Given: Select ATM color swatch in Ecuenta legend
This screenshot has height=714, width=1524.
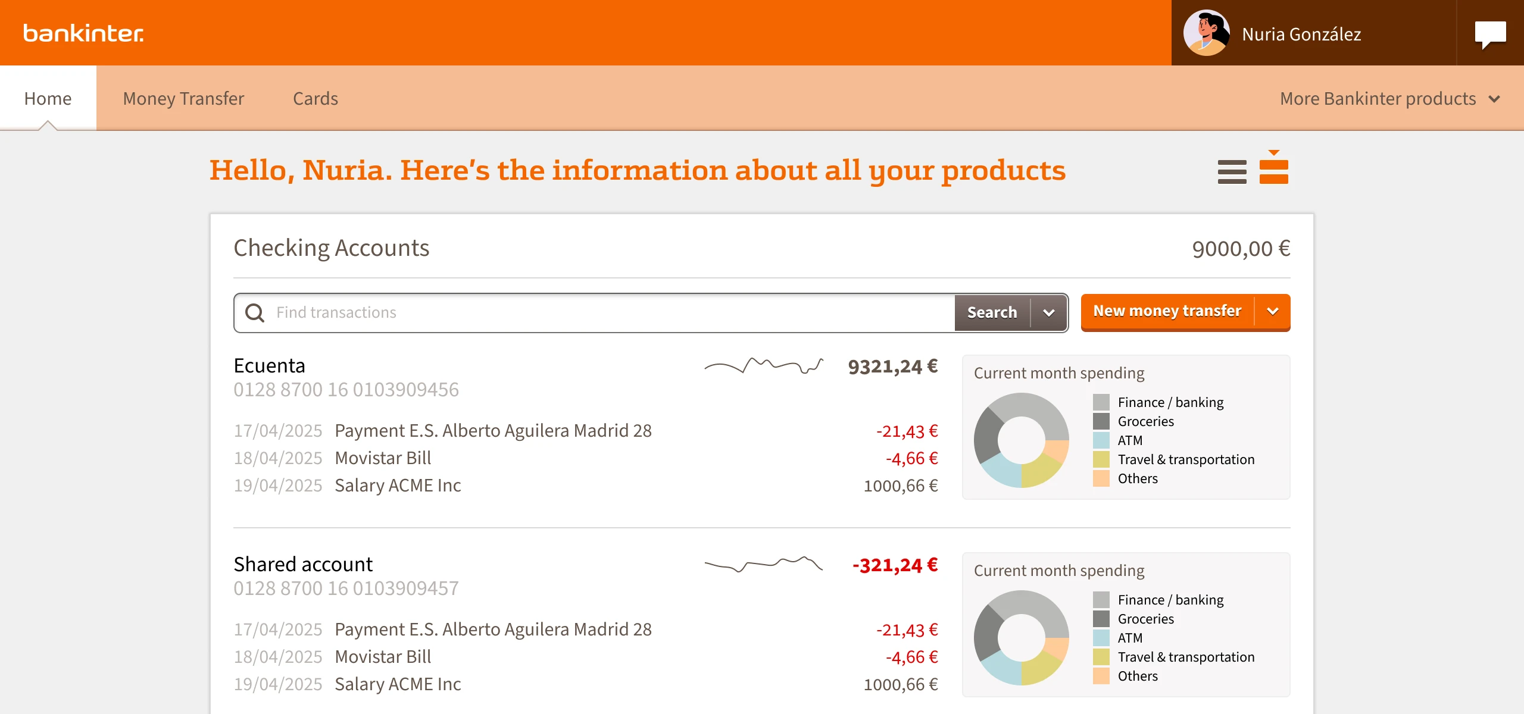Looking at the screenshot, I should 1101,440.
